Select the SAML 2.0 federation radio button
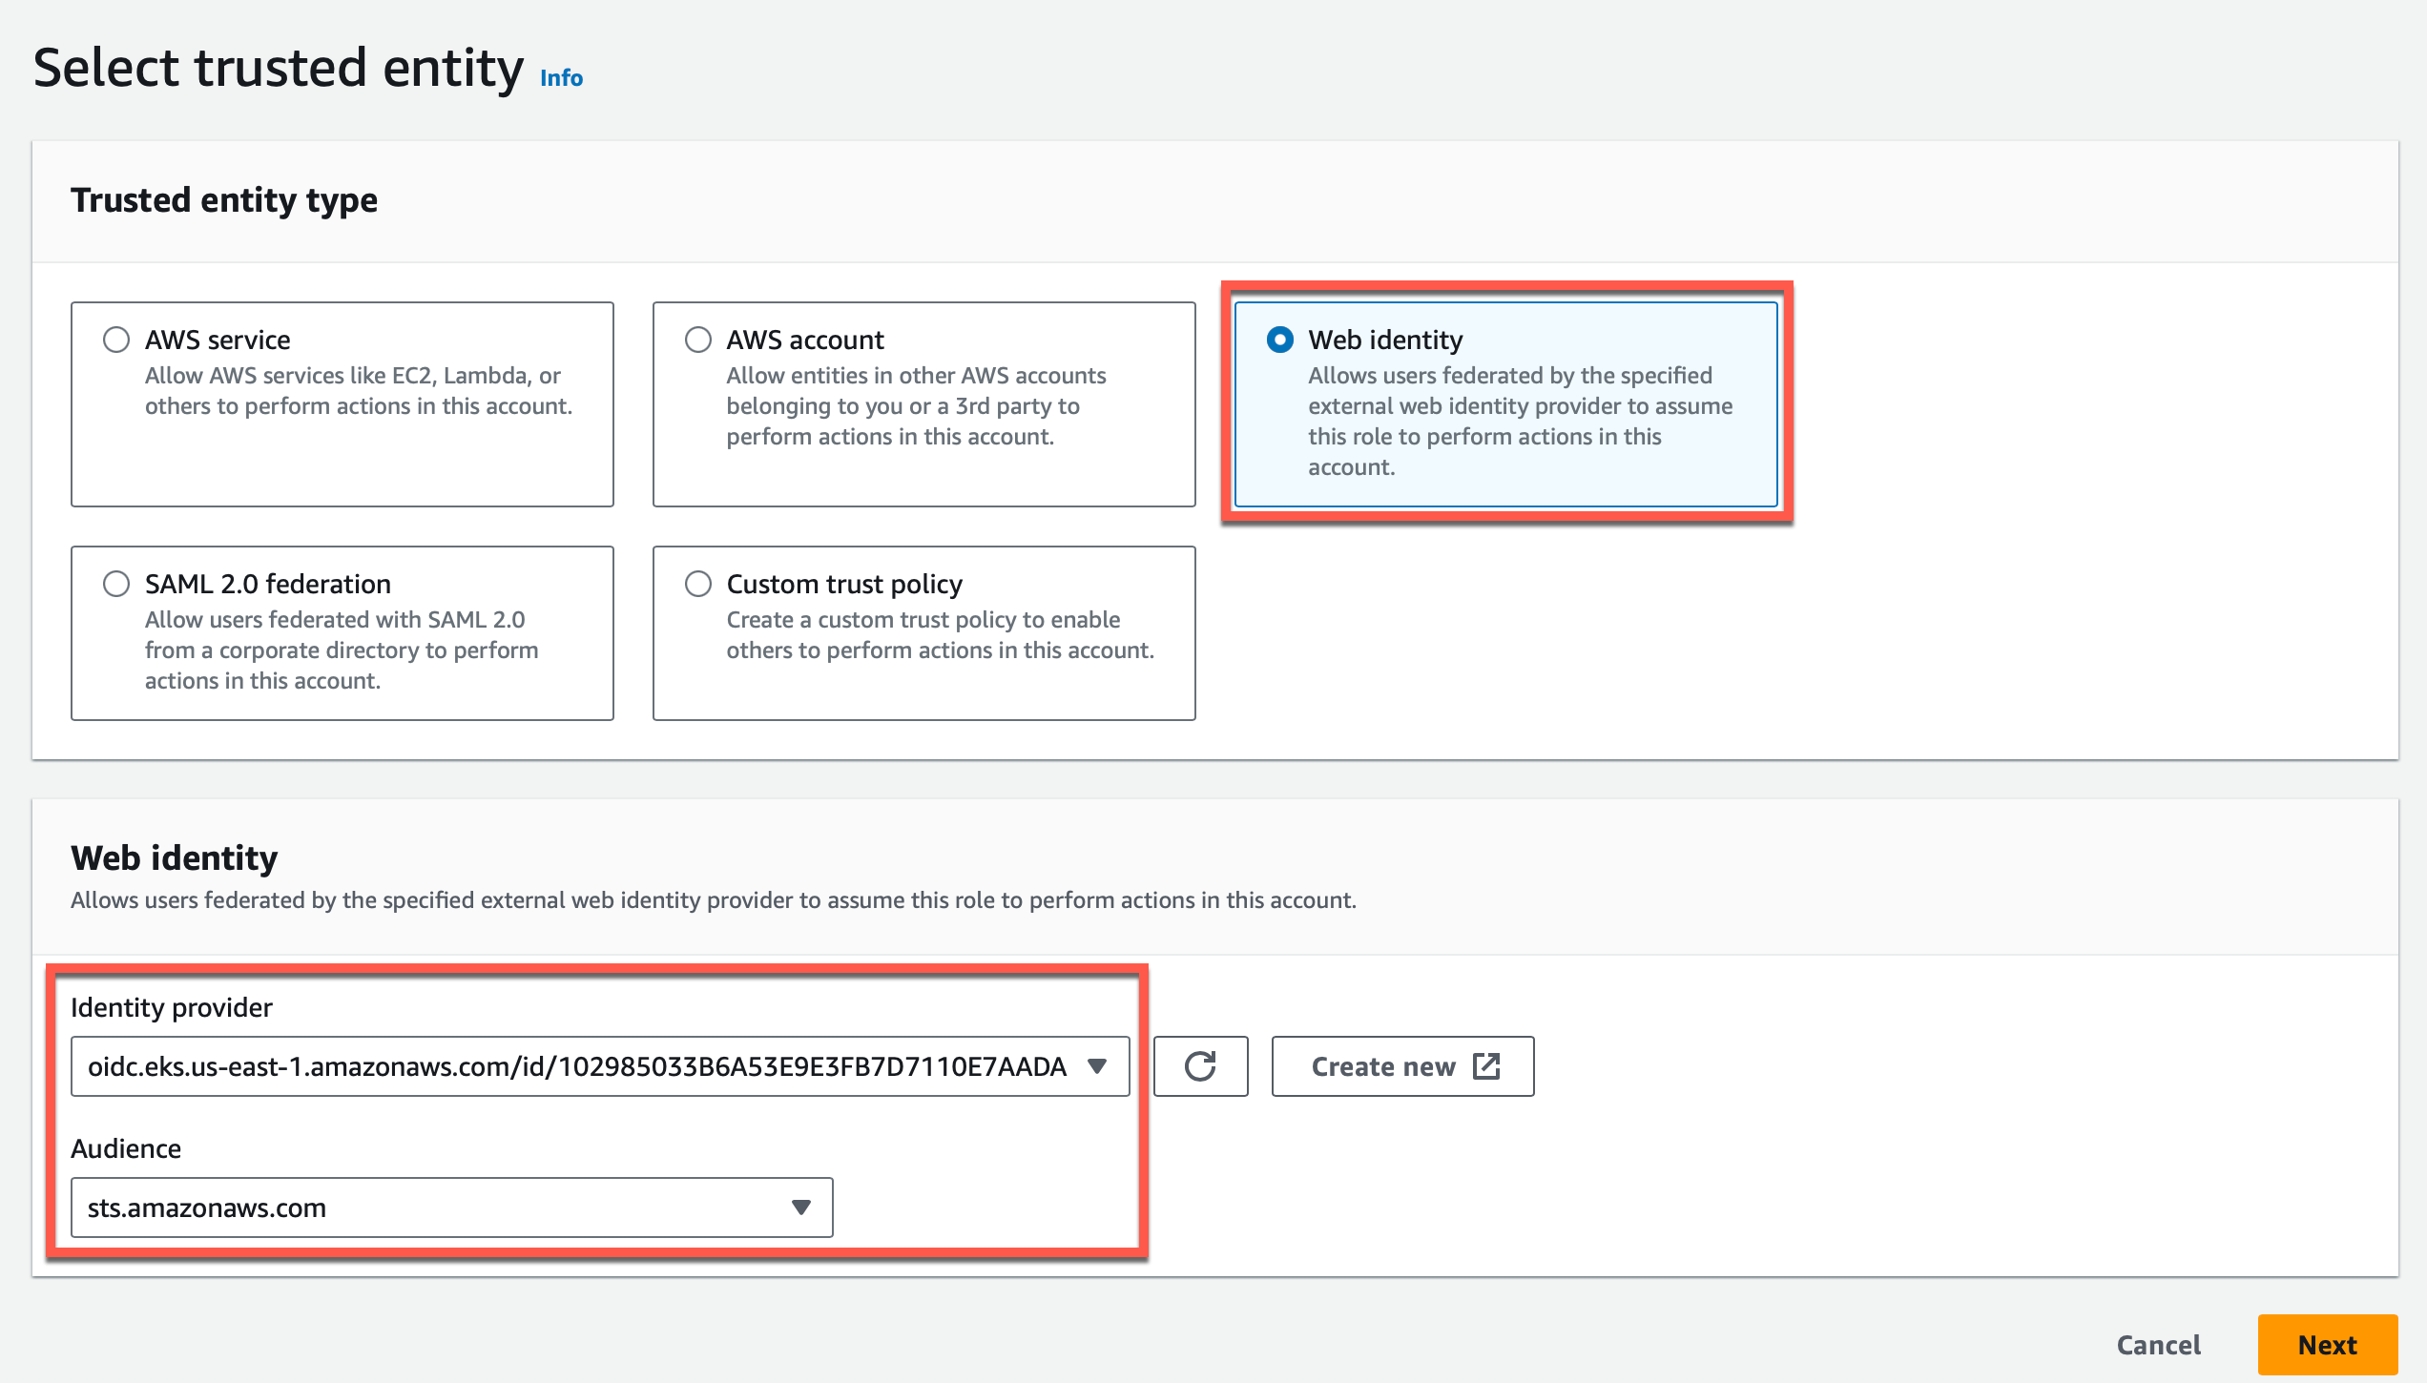This screenshot has height=1383, width=2427. [116, 584]
